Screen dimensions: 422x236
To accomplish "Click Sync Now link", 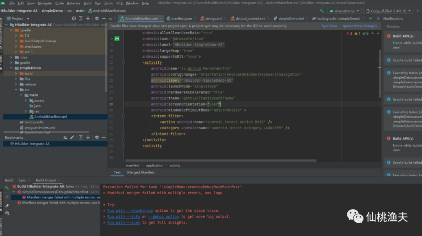I will point(329,26).
